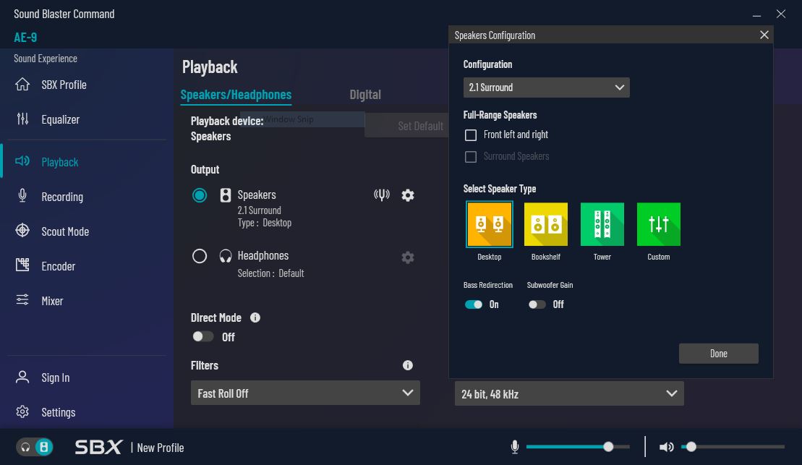Switch to the Digital tab
The width and height of the screenshot is (802, 465).
364,95
